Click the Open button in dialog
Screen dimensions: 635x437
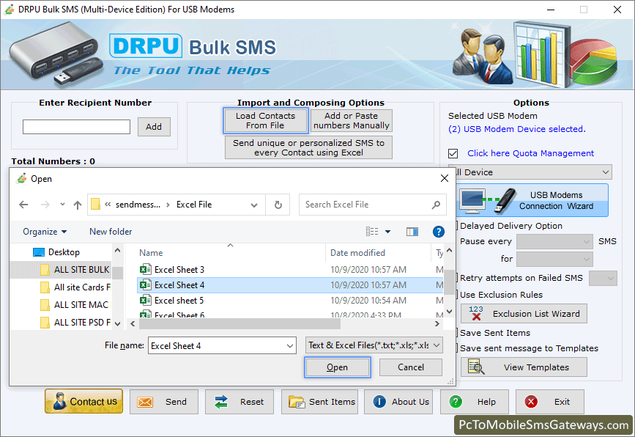pyautogui.click(x=338, y=367)
